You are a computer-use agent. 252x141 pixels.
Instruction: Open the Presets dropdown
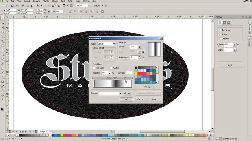tap(120, 94)
